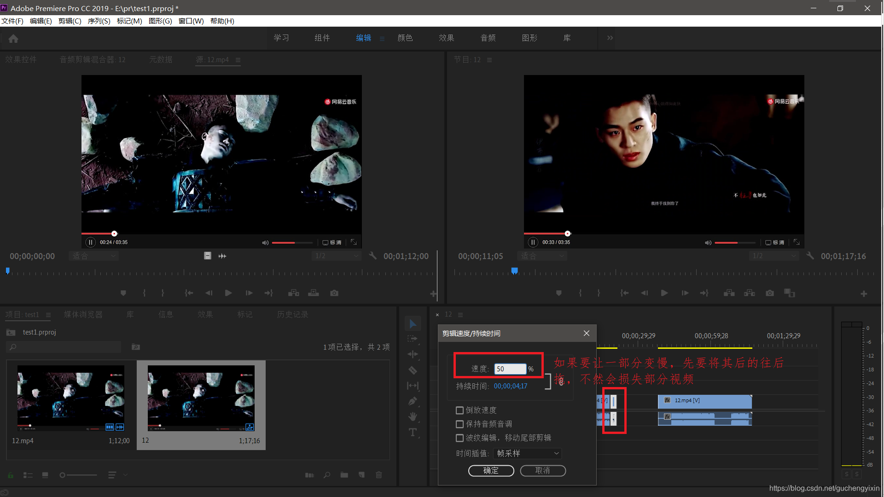Select the Type tool

[413, 432]
